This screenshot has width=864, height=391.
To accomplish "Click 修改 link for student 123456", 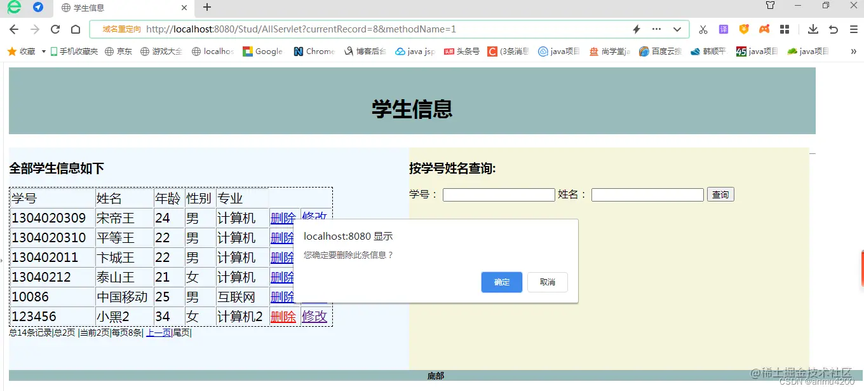I will [x=314, y=316].
